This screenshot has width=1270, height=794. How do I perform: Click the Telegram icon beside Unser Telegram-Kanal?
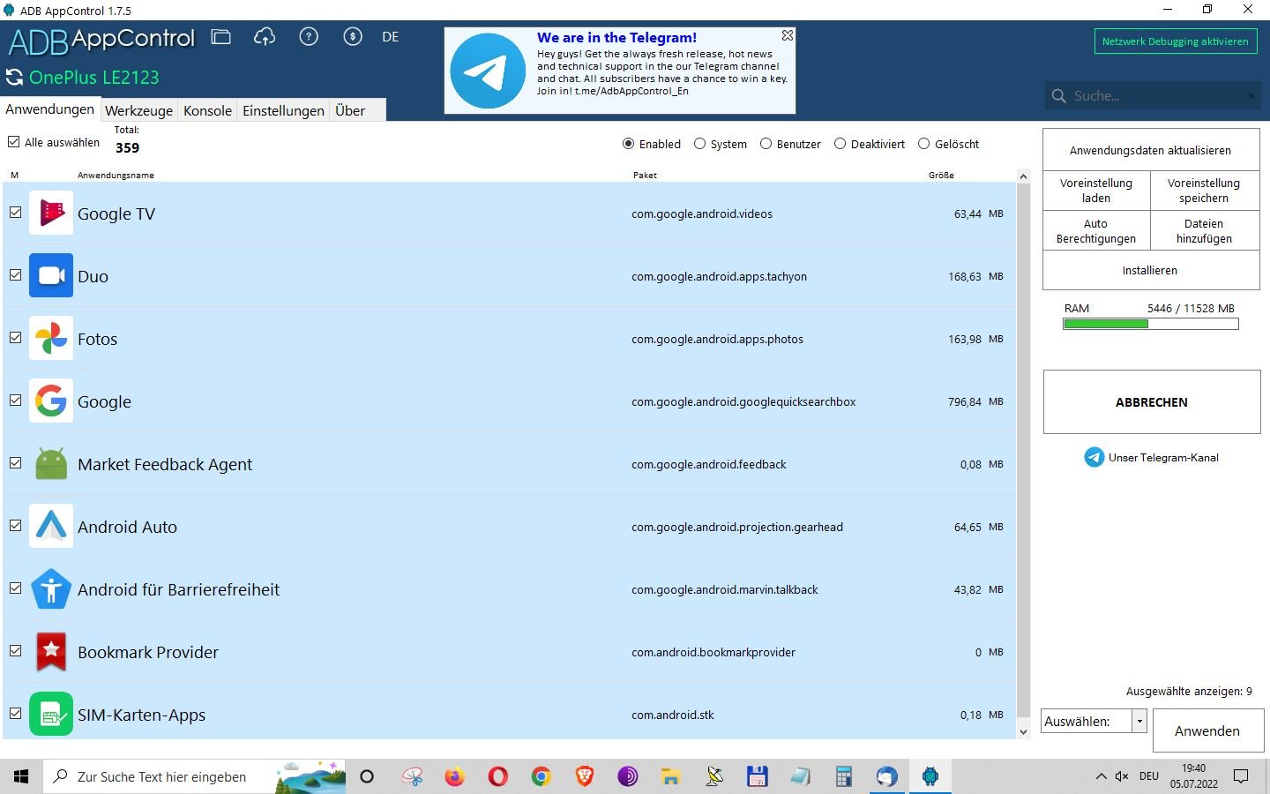pyautogui.click(x=1094, y=457)
